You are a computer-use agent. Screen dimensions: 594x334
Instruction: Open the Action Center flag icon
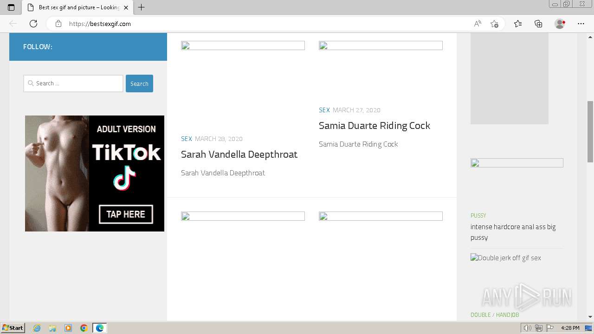tap(549, 328)
